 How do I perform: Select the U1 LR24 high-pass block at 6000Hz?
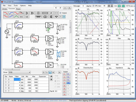click(18, 25)
